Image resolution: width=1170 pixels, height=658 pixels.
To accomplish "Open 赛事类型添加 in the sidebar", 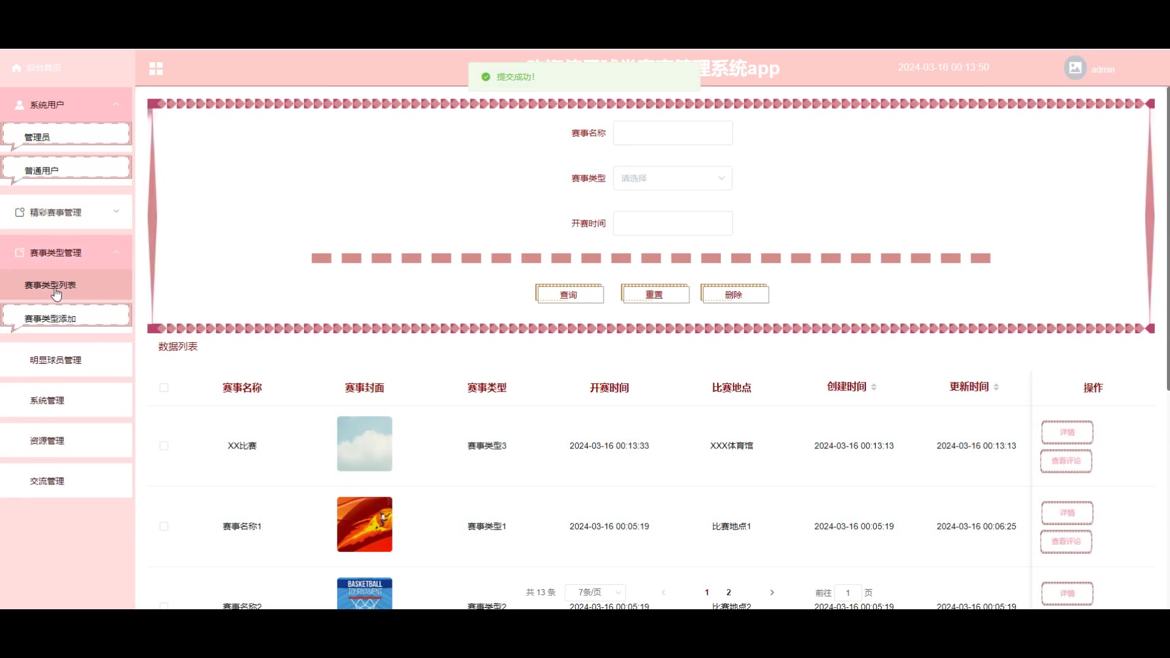I will 66,318.
